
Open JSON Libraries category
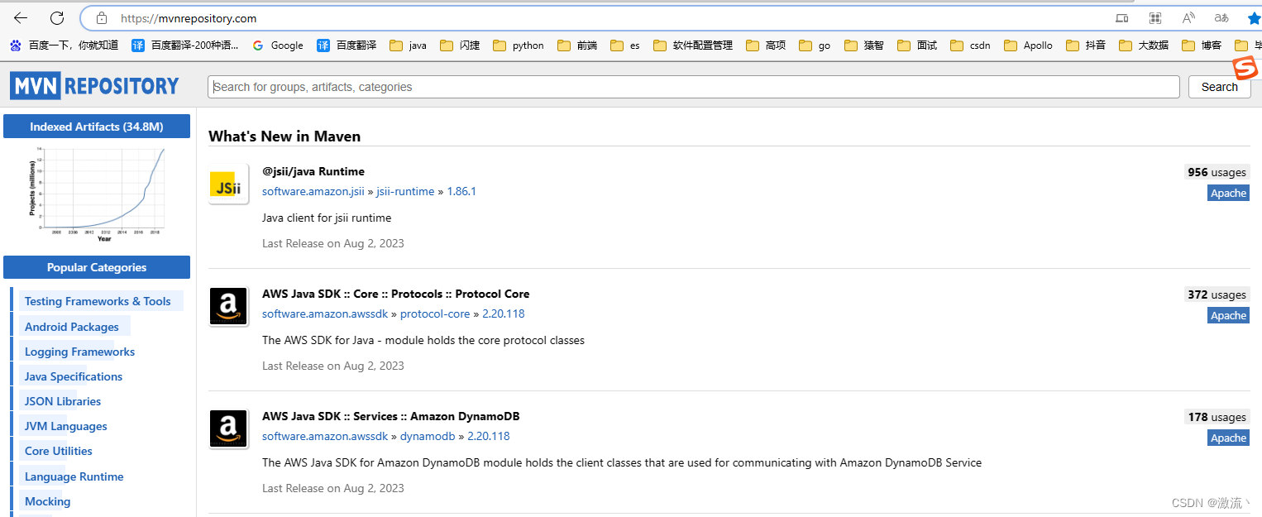(x=63, y=401)
